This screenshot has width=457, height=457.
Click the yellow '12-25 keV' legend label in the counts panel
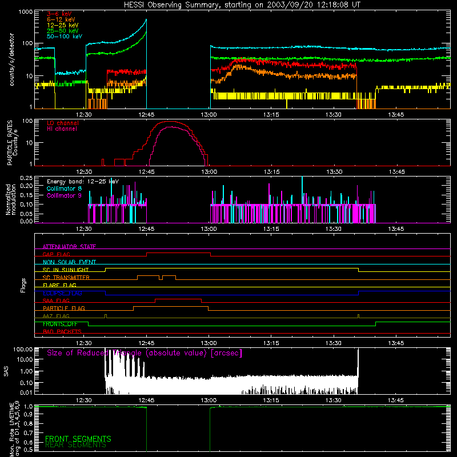[63, 25]
